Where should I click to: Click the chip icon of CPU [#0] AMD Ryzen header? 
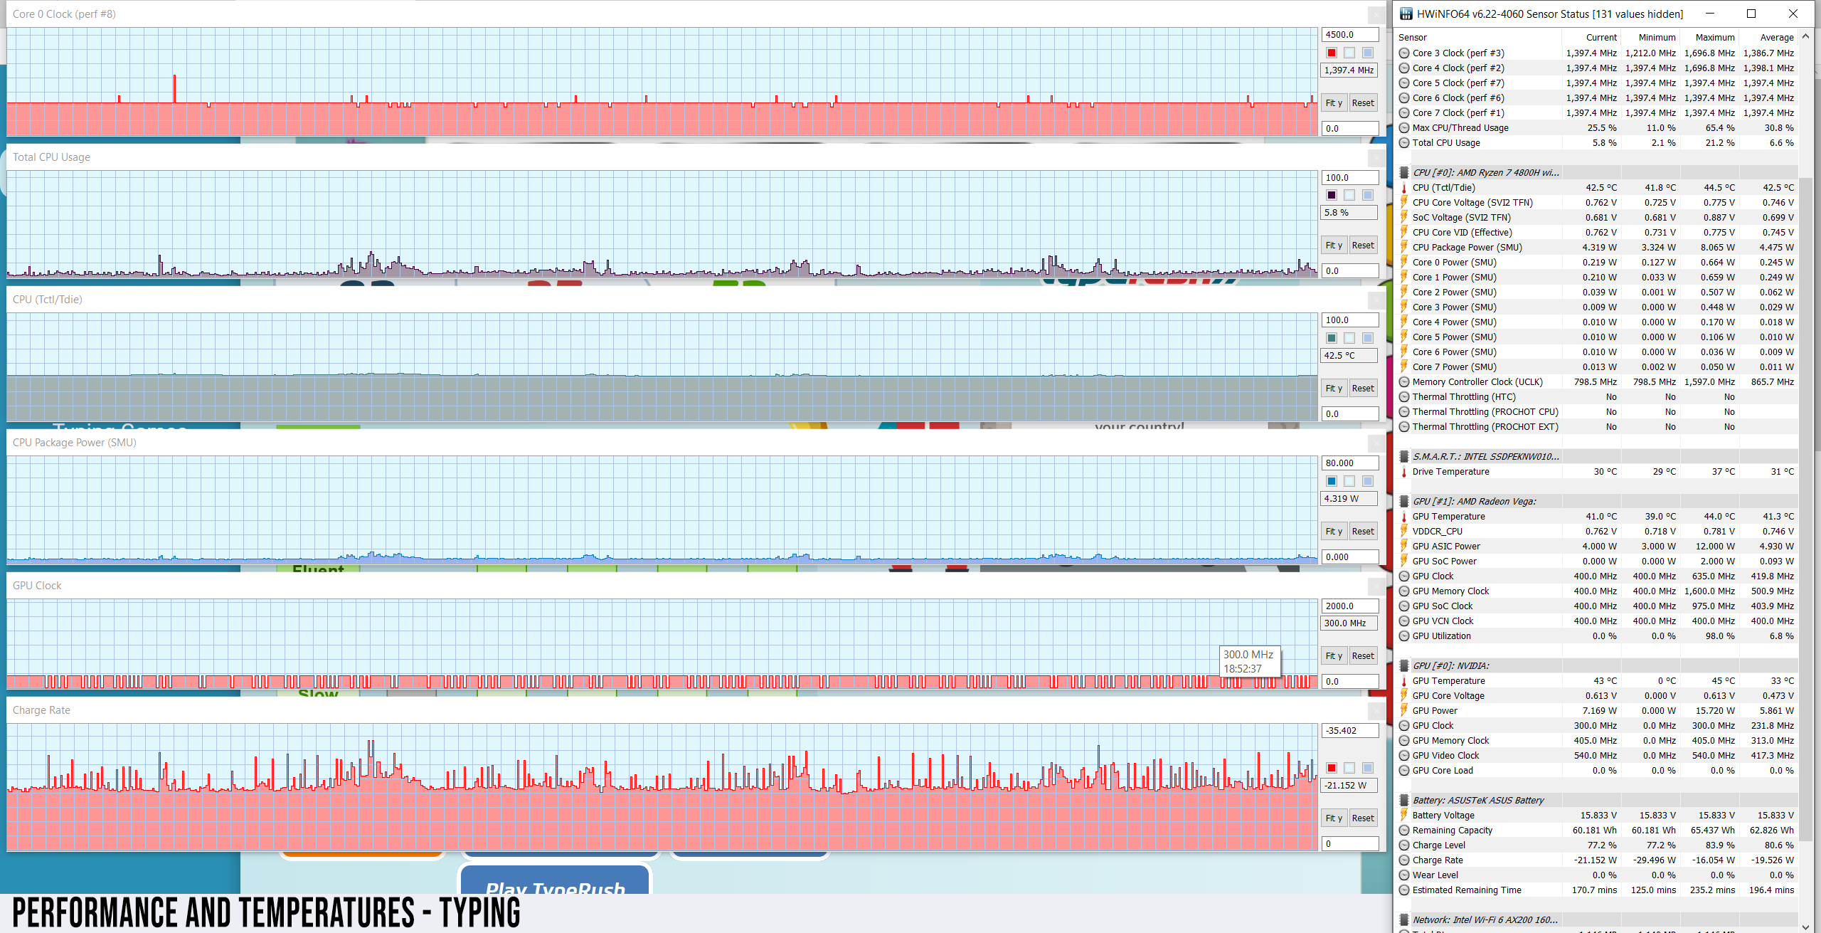point(1404,172)
